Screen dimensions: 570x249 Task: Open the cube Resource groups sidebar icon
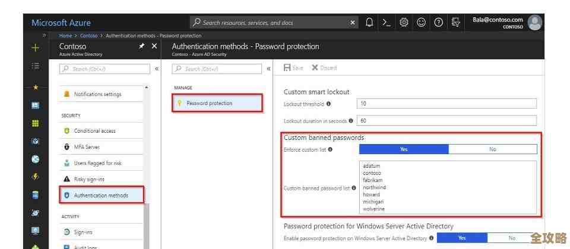tap(35, 141)
